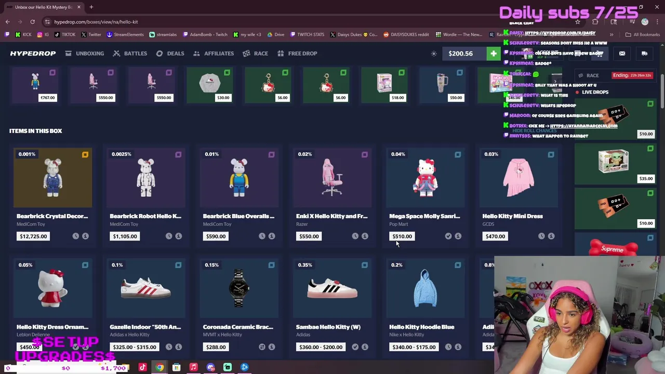665x374 pixels.
Task: Go to the Battles section
Action: [x=130, y=54]
